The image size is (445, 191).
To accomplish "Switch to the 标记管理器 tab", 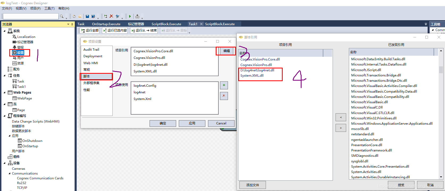I will pyautogui.click(x=136, y=24).
